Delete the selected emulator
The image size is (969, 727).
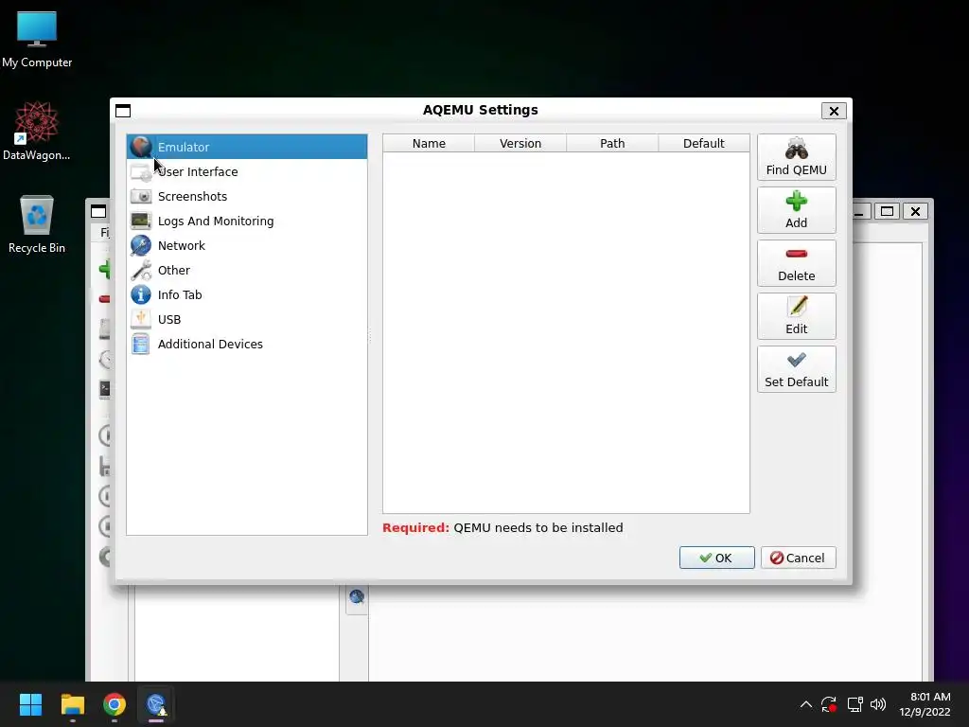point(797,263)
